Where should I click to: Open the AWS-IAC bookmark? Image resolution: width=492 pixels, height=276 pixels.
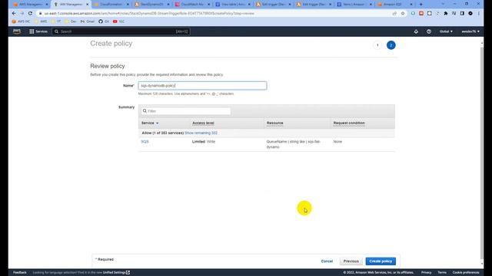click(x=21, y=21)
